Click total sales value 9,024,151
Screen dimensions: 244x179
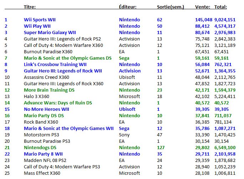tap(225, 20)
